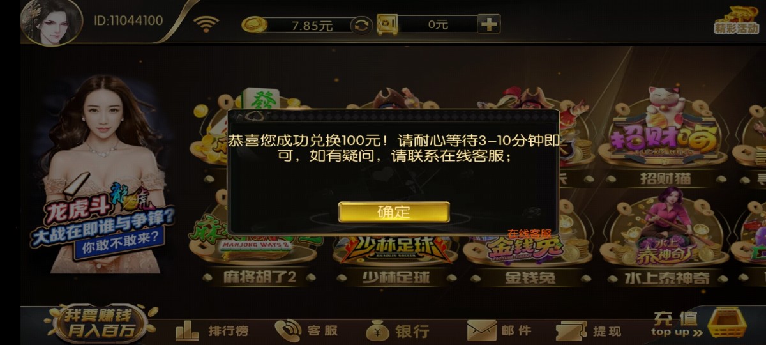
Task: Open the 在线客服 red link
Action: (x=529, y=234)
